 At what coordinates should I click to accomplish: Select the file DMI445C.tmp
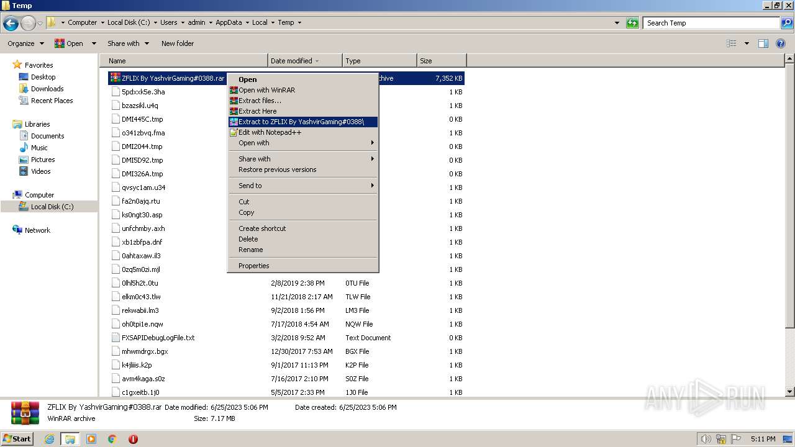click(x=142, y=119)
